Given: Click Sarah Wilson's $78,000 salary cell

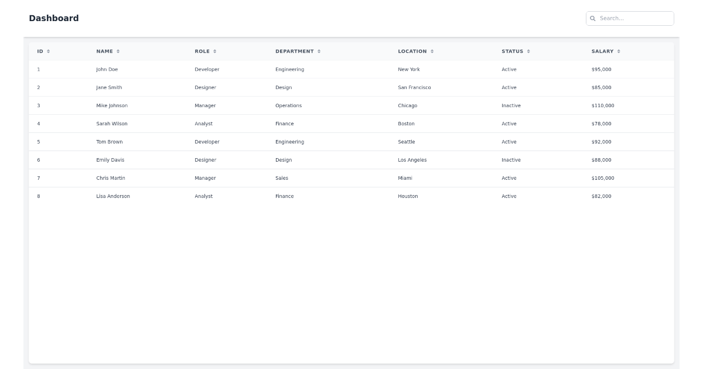Looking at the screenshot, I should [601, 124].
